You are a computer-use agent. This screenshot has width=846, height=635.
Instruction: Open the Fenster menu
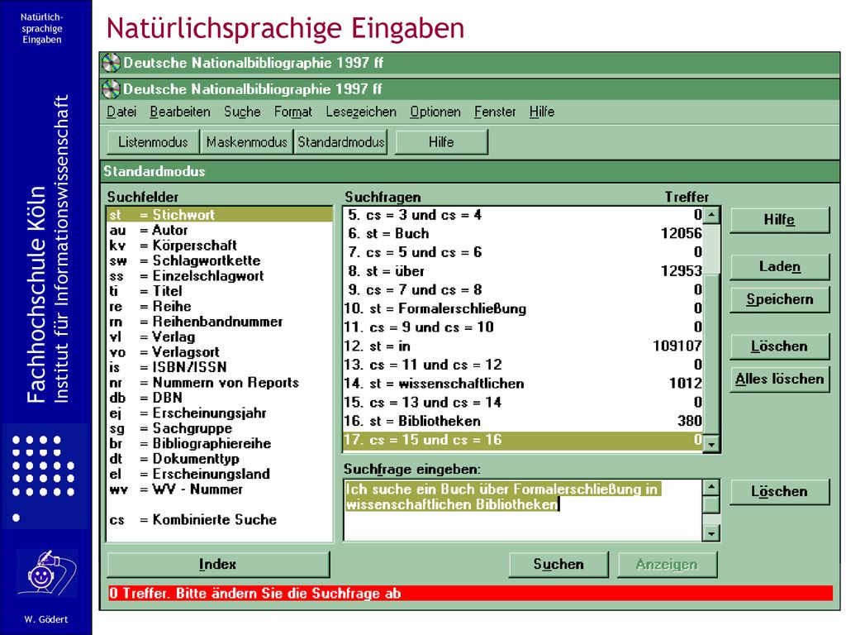click(495, 112)
